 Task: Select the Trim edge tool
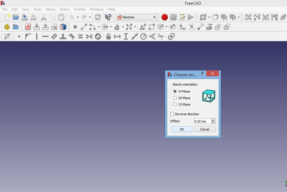pyautogui.click(x=192, y=27)
